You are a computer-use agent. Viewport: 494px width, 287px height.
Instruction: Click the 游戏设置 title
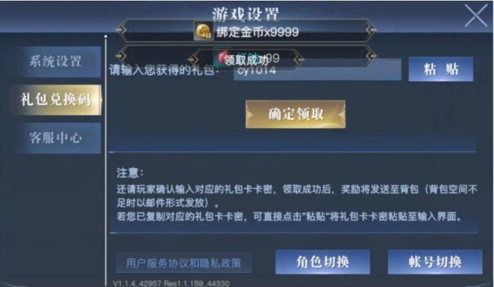click(245, 14)
